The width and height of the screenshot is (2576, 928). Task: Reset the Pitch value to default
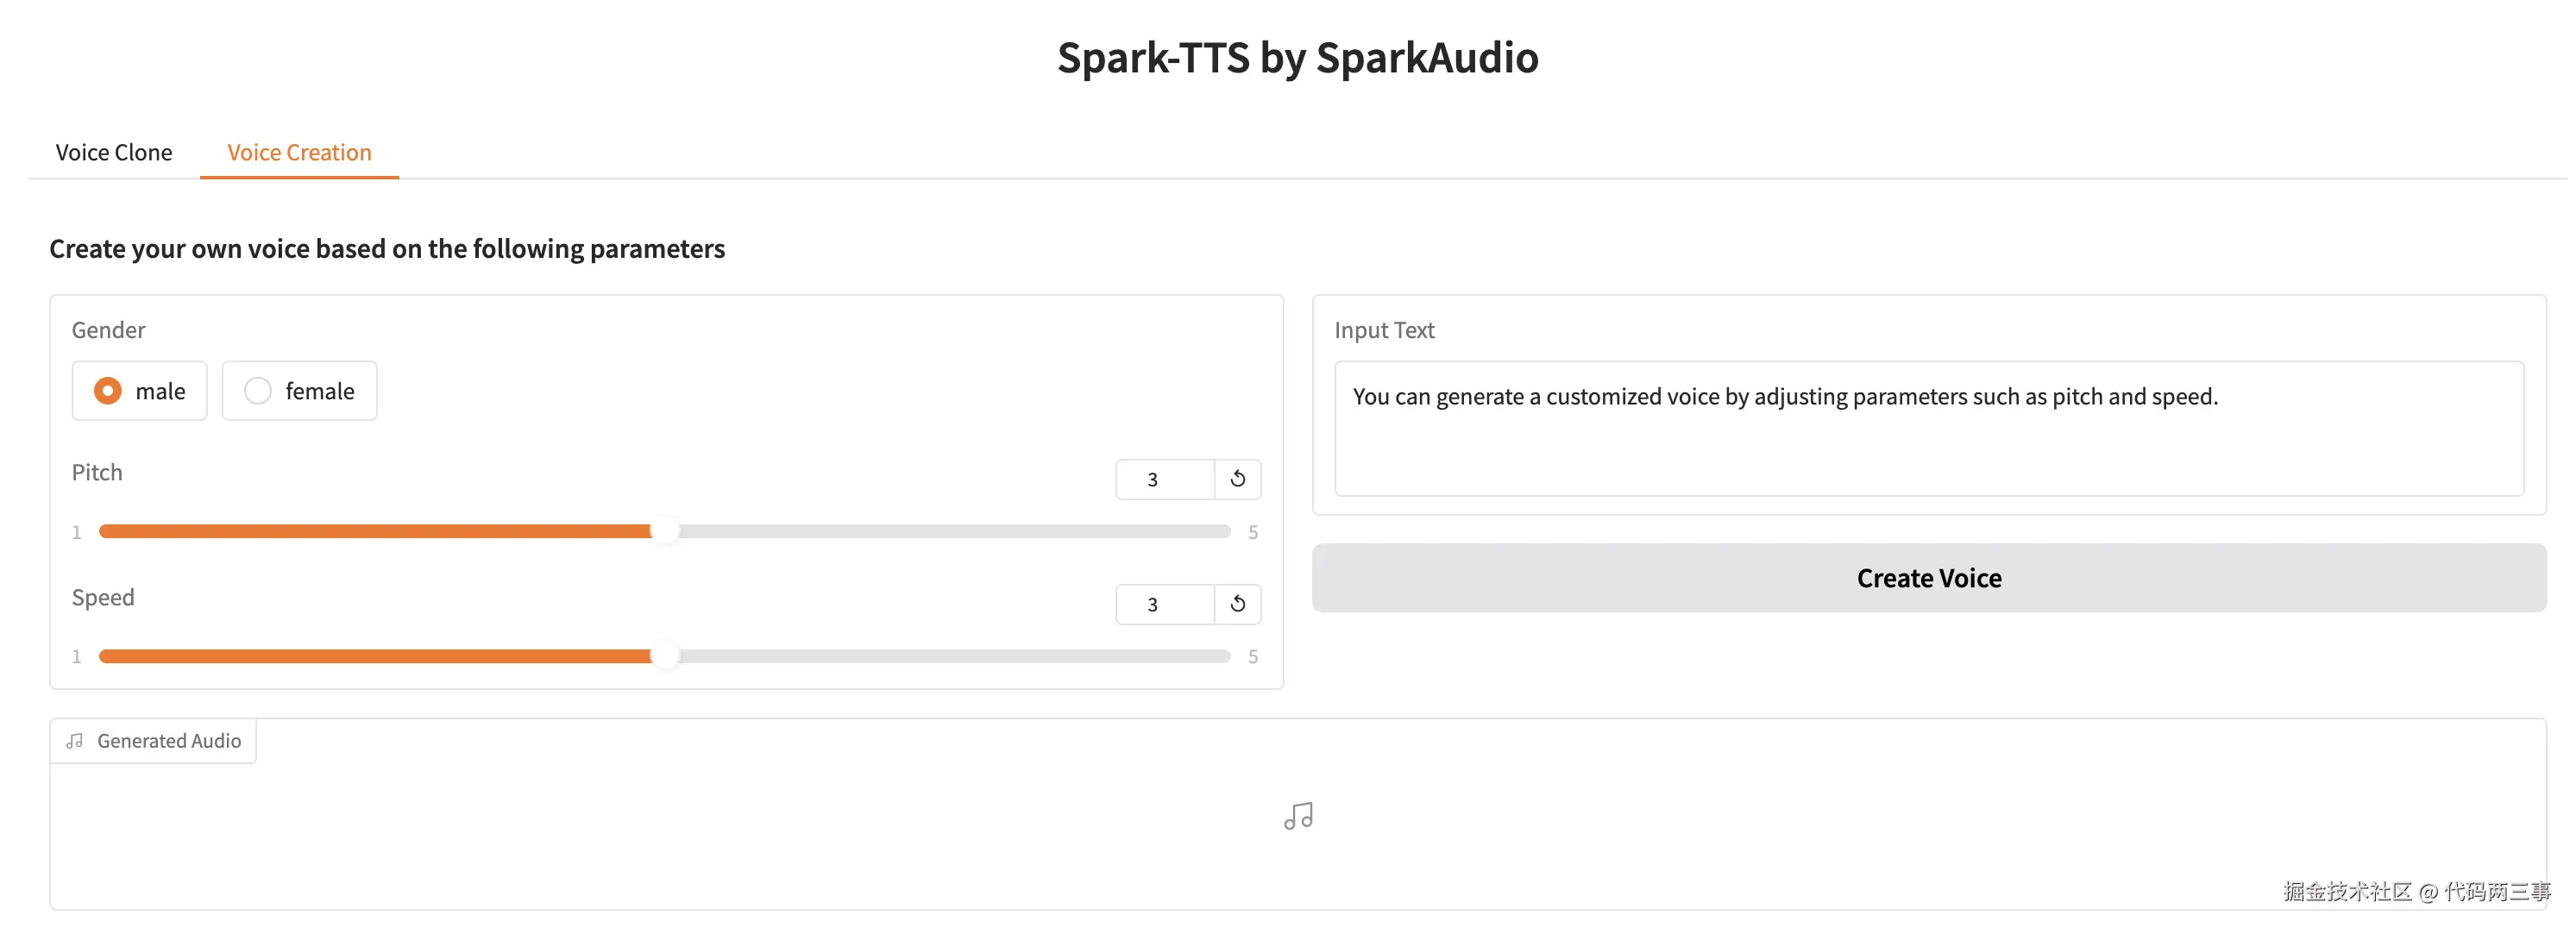(1237, 479)
